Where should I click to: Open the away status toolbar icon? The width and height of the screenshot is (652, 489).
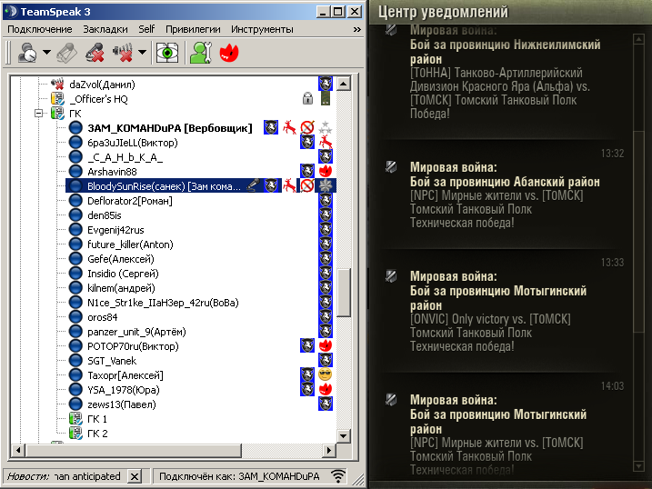click(27, 53)
